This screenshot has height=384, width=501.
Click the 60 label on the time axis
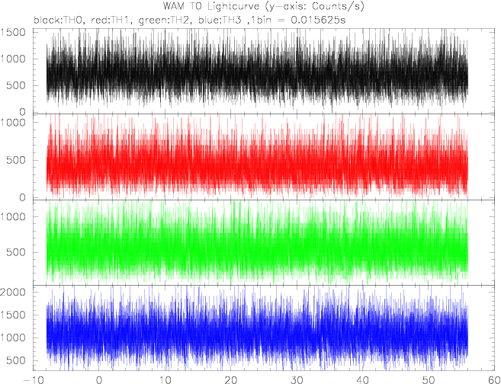494,380
